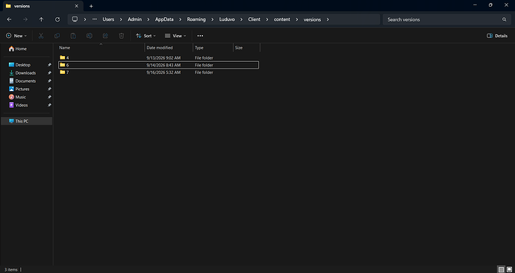Image resolution: width=515 pixels, height=273 pixels.
Task: Click the Delete trash icon
Action: 122,36
